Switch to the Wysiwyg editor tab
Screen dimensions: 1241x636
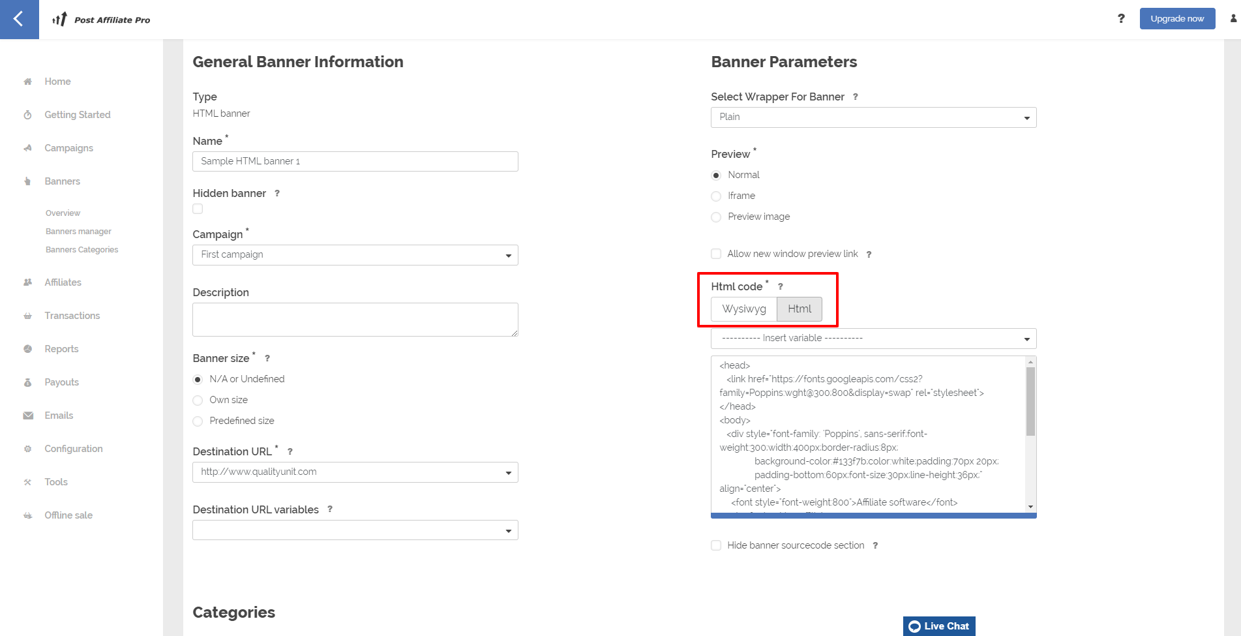coord(743,309)
